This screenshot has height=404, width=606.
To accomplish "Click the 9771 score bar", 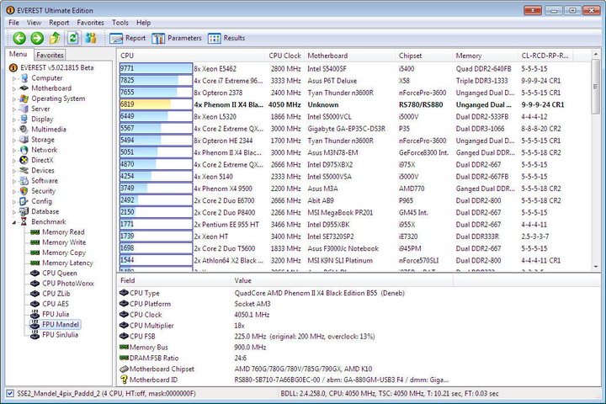I will coord(156,68).
